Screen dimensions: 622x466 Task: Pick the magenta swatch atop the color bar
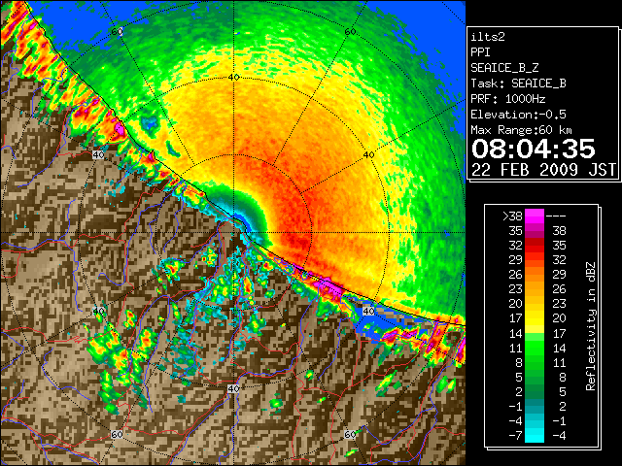point(535,216)
